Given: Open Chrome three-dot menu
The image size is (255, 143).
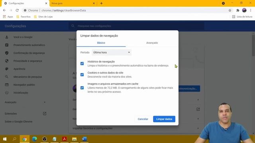Looking at the screenshot, I should 251,10.
